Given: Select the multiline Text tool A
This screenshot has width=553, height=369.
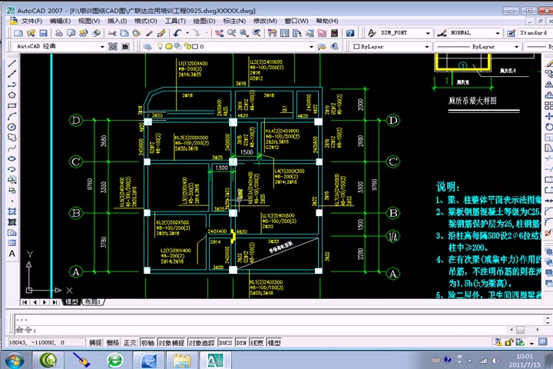Looking at the screenshot, I should [x=12, y=254].
